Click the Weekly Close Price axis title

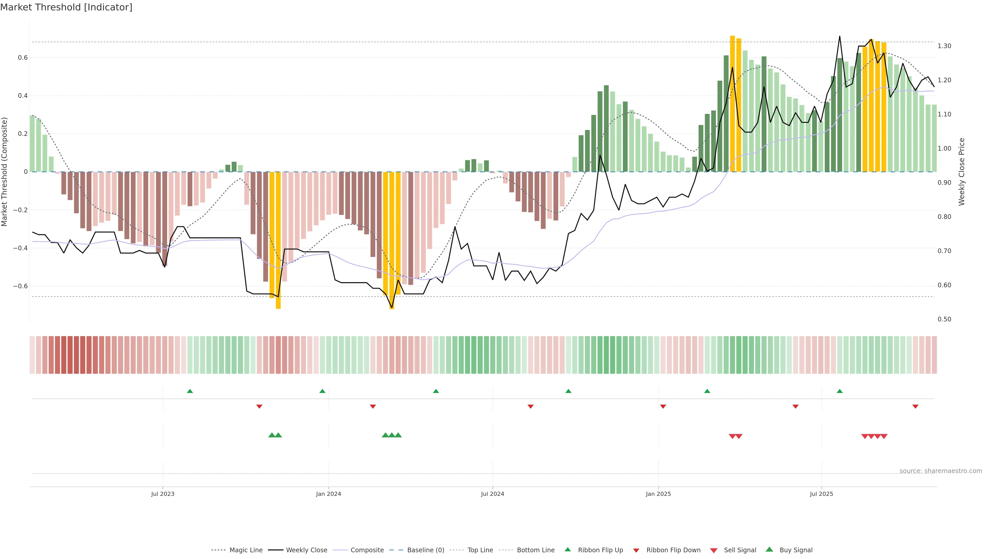click(x=961, y=172)
